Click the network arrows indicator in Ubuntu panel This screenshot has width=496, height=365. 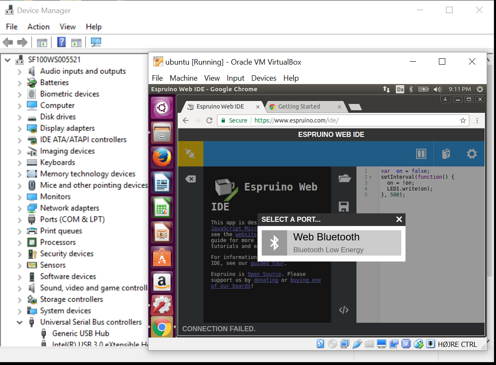pyautogui.click(x=386, y=89)
